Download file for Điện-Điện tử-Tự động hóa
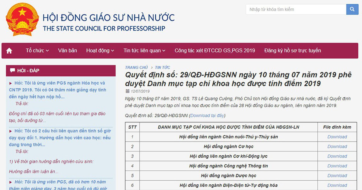Viewport: 362px width, 190px height. point(337,185)
